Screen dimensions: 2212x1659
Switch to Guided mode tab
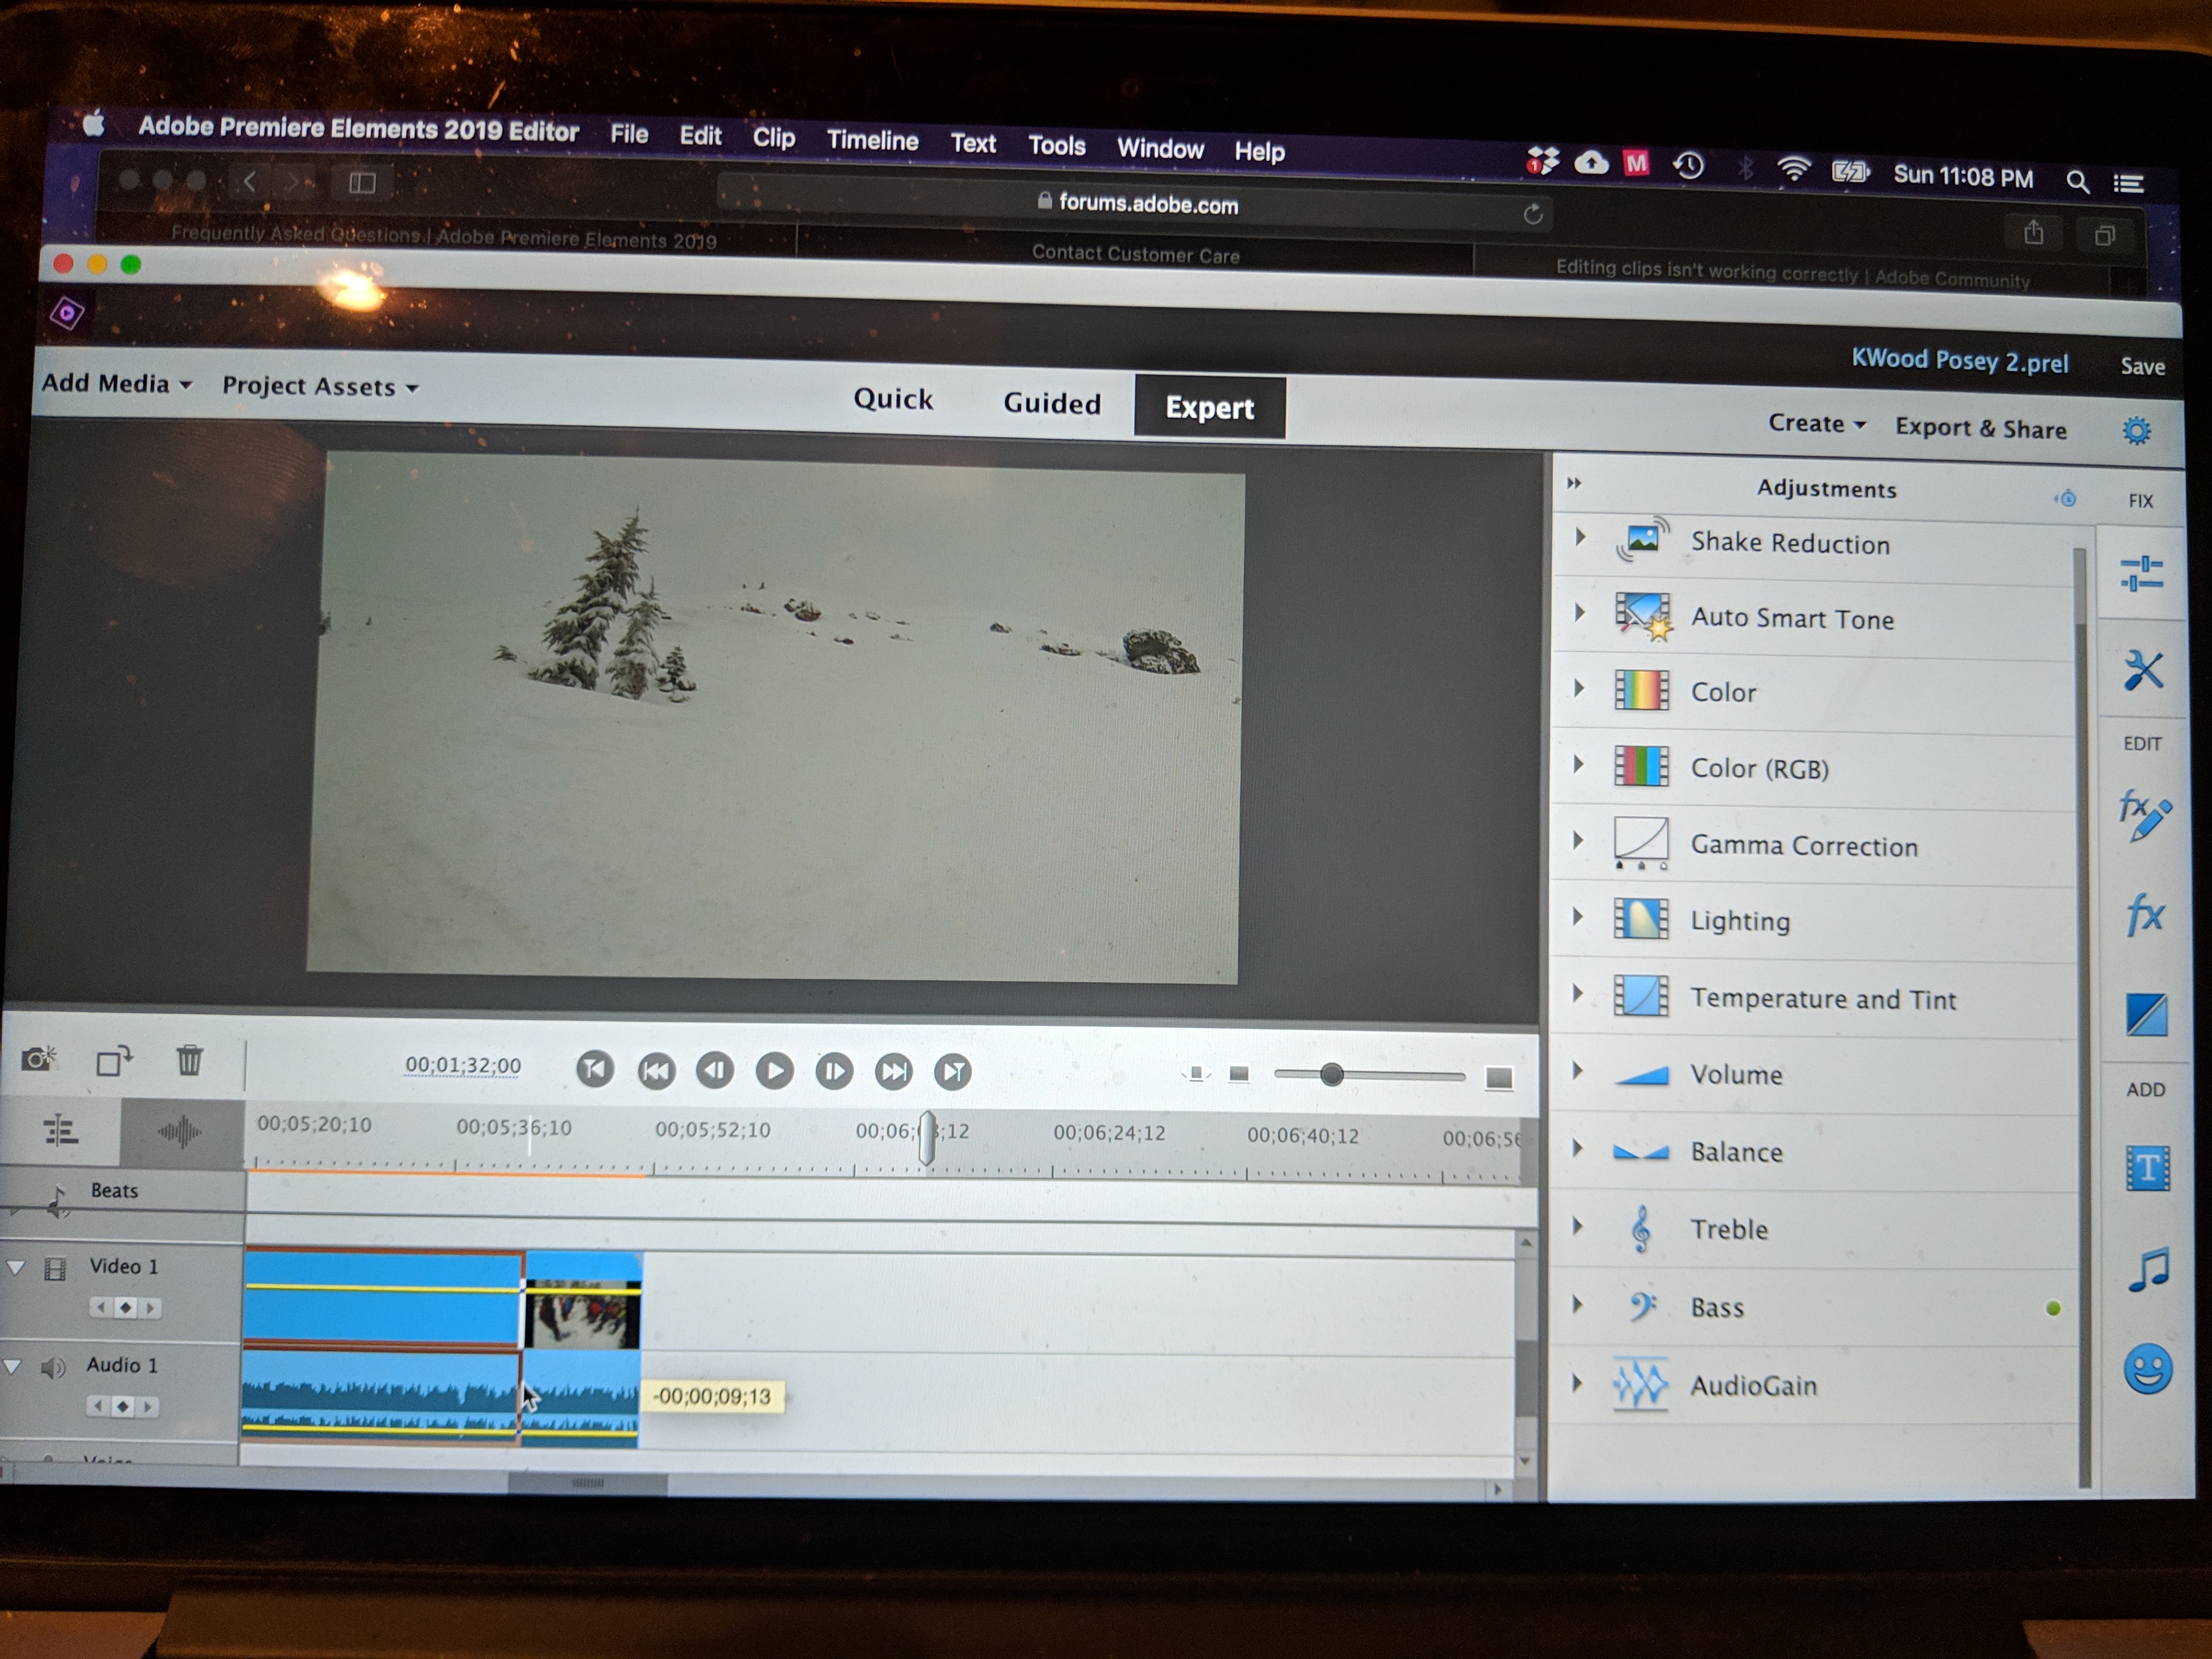[x=1052, y=403]
